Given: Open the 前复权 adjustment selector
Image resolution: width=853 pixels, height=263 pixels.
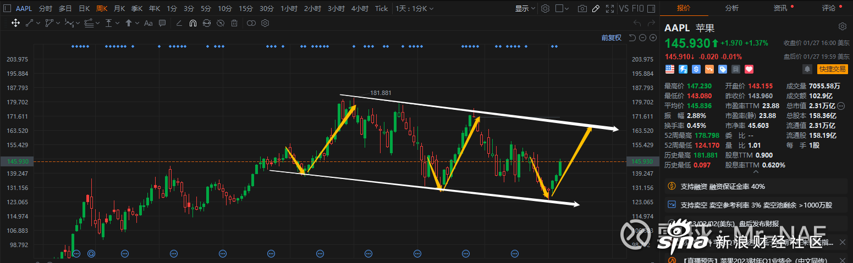Looking at the screenshot, I should click(612, 37).
